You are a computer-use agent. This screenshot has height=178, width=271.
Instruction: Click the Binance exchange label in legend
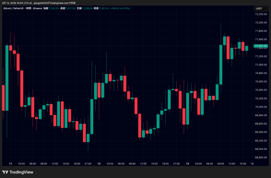37,8
